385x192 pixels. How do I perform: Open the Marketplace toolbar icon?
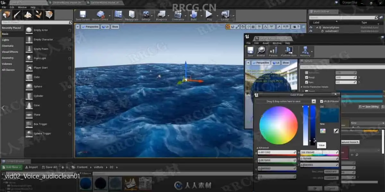pyautogui.click(x=132, y=15)
